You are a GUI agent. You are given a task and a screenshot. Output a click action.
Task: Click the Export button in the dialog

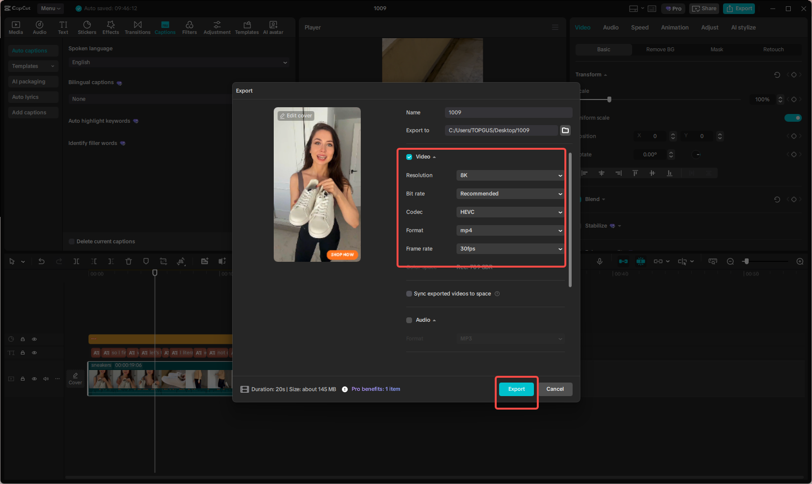516,389
